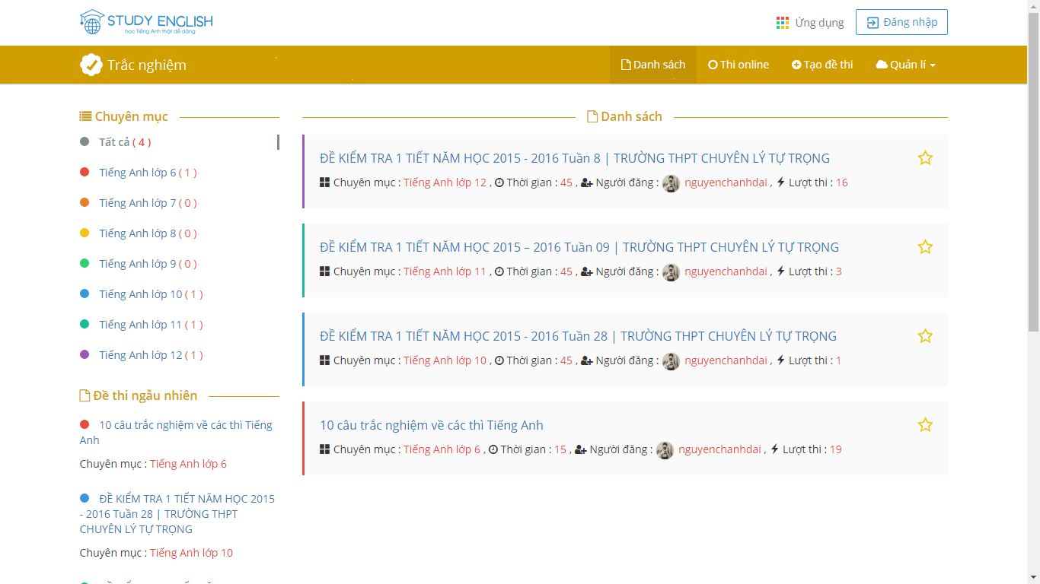
Task: Filter by Tiếng Anh lớp 6 category
Action: click(x=138, y=173)
